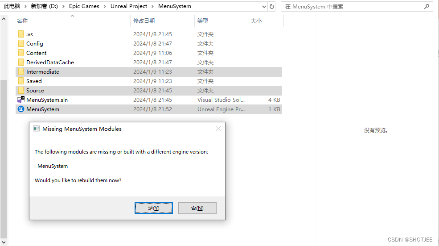
Task: Click the search magnifier icon
Action: coord(427,6)
